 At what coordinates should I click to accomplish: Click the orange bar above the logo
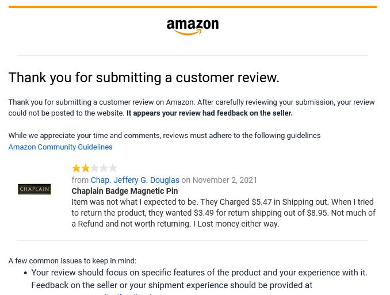point(193,7)
